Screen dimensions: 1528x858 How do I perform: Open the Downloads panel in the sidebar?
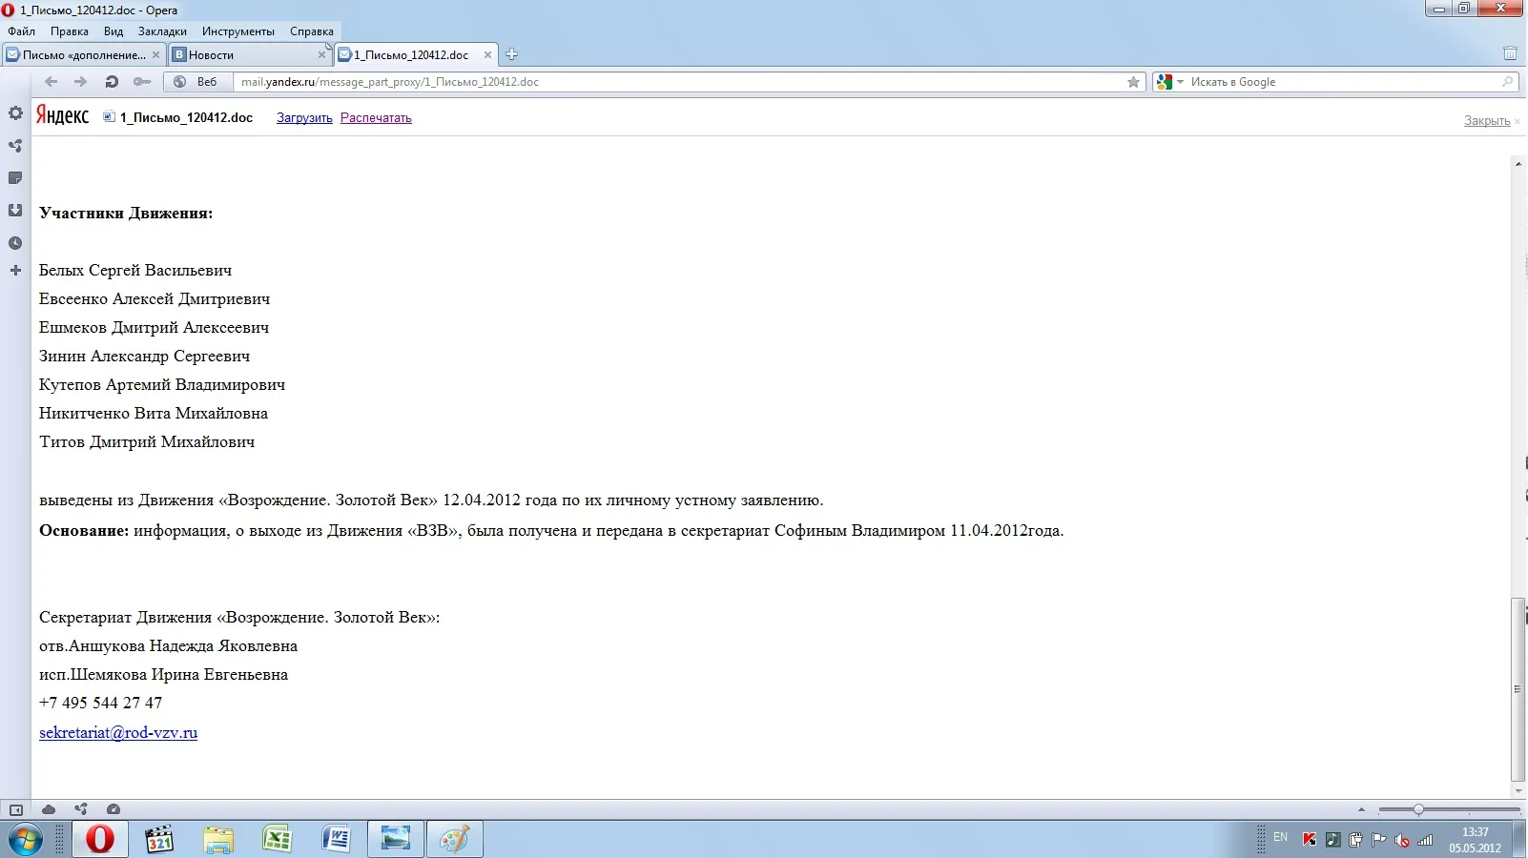click(x=15, y=211)
